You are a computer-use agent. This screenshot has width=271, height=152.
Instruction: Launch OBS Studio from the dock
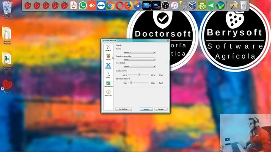click(166, 5)
